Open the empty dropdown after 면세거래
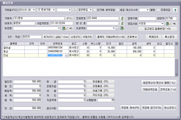181x120 pixels. [70, 10]
